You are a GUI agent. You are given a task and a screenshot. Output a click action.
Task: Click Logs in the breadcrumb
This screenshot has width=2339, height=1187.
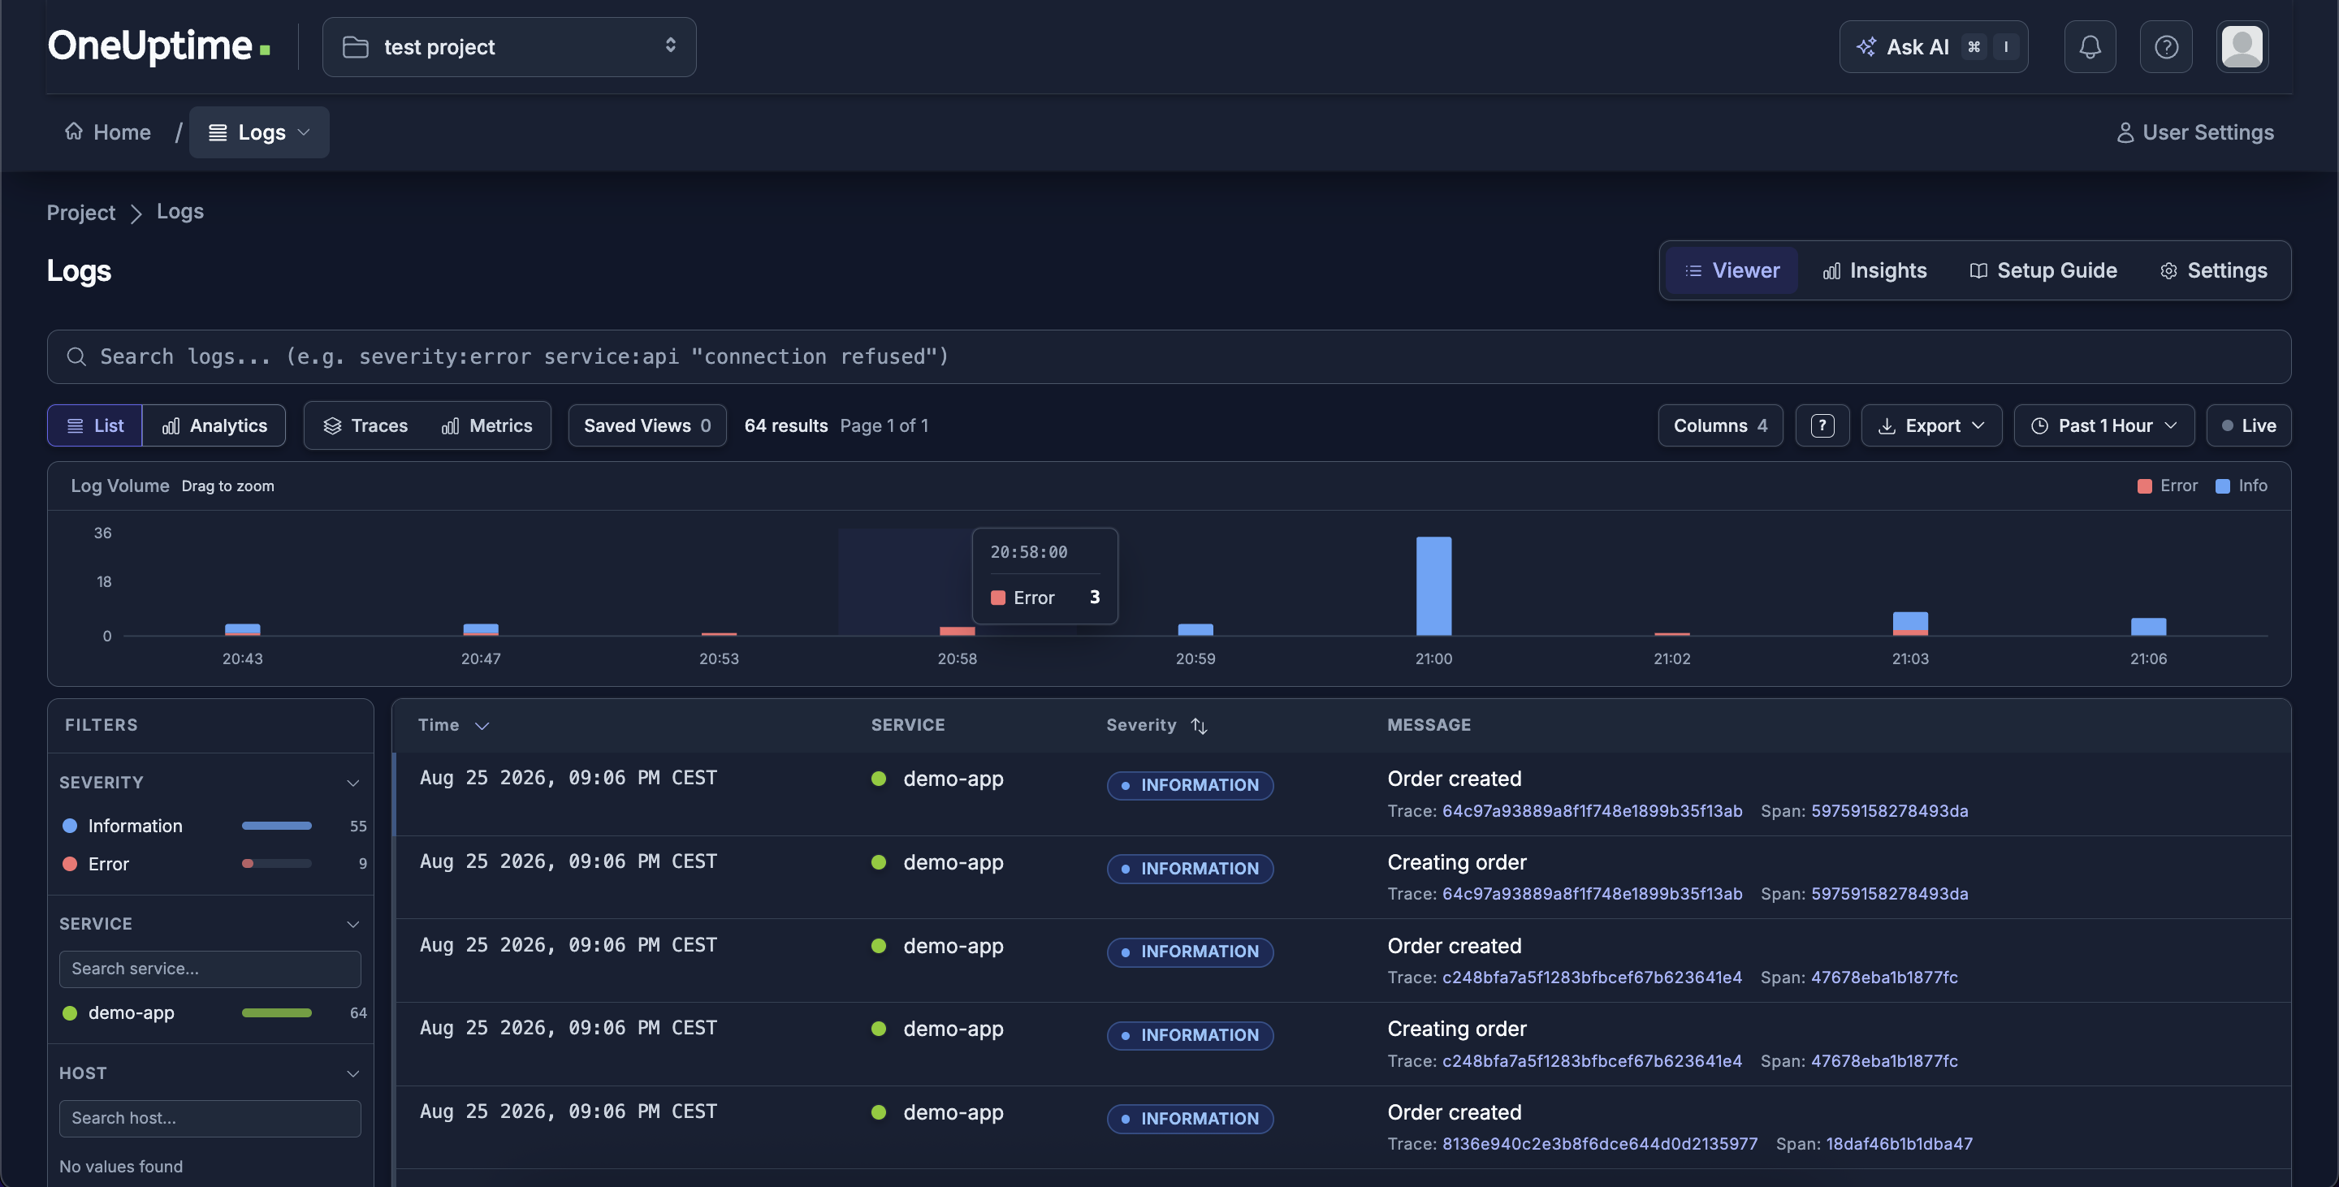[179, 211]
